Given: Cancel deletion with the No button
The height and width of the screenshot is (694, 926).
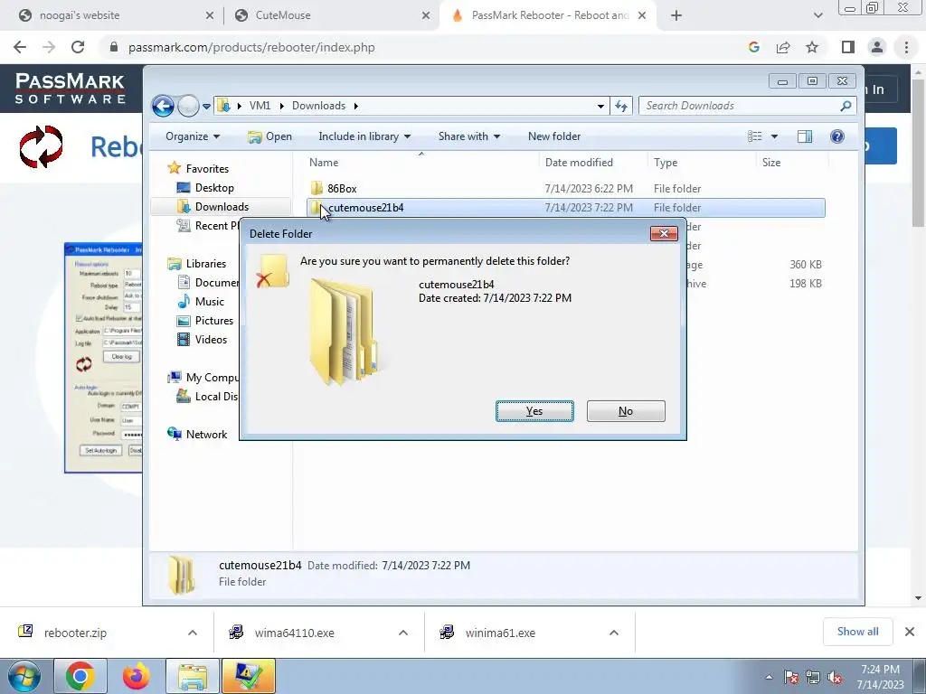Looking at the screenshot, I should [626, 411].
